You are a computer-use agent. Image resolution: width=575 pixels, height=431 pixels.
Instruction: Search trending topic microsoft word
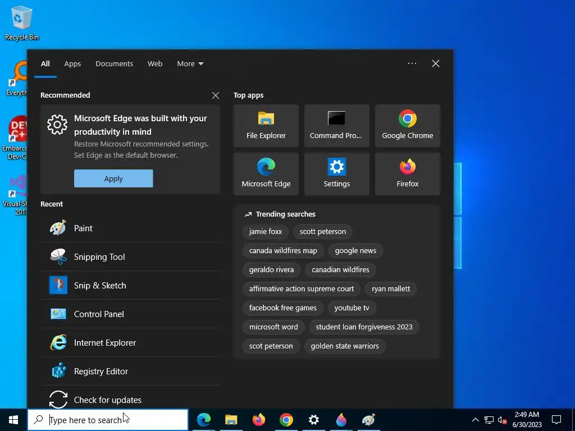tap(273, 327)
